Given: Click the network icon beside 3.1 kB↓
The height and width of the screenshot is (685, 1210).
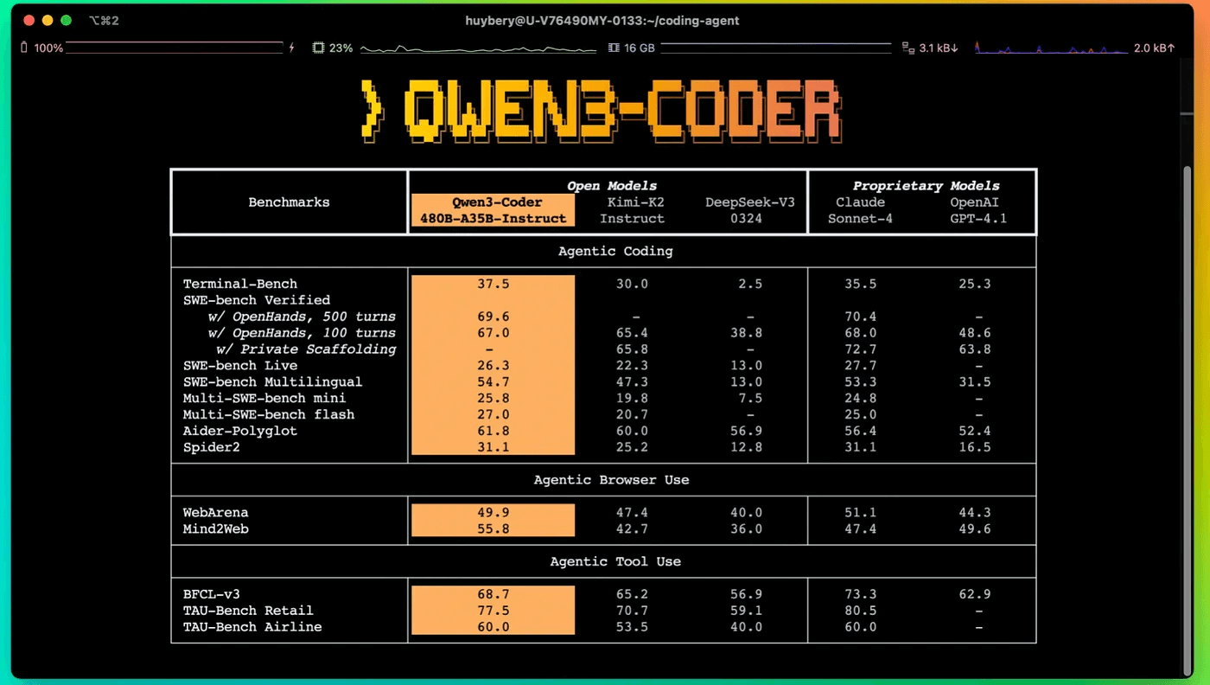Looking at the screenshot, I should [x=907, y=48].
